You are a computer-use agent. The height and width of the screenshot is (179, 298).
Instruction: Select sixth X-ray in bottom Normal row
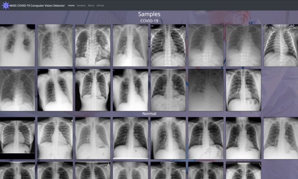pyautogui.click(x=206, y=170)
